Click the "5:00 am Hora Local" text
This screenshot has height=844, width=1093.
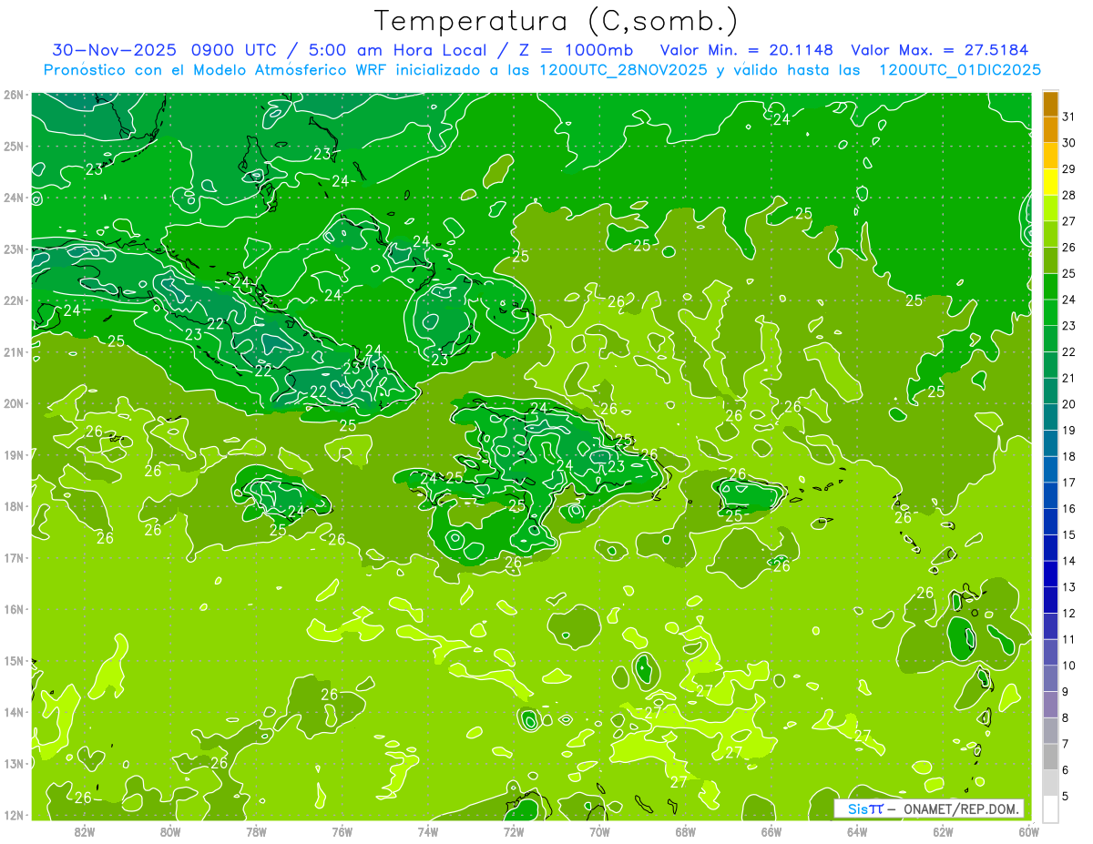coord(397,50)
